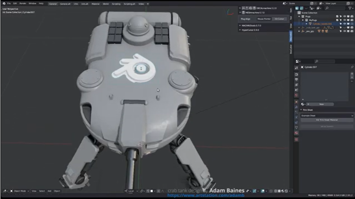Switch to the Video workspace tab

[x=141, y=4]
